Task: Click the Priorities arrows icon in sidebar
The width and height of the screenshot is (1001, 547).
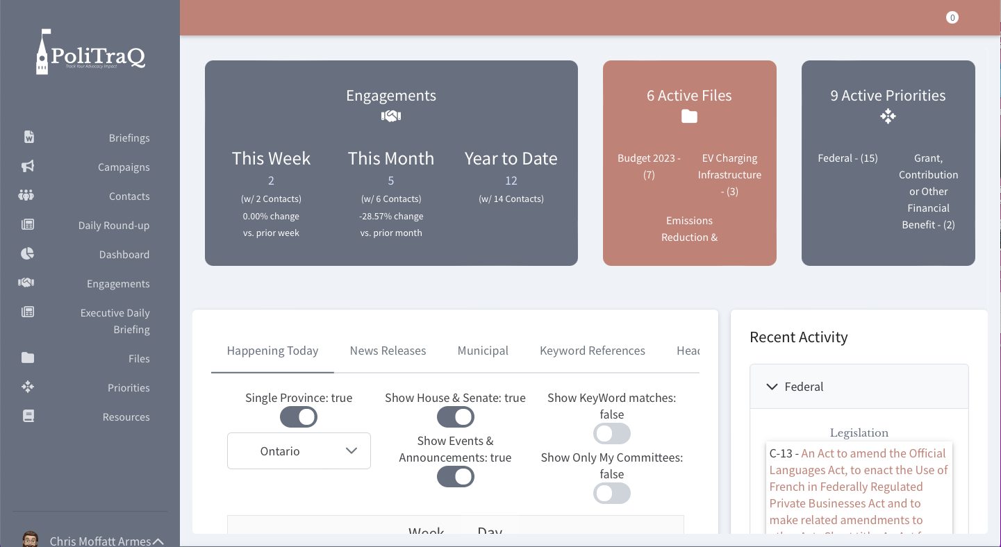Action: (x=28, y=387)
